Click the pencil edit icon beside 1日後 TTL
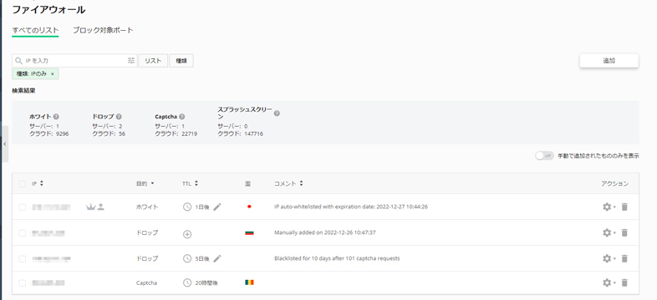 (x=216, y=207)
